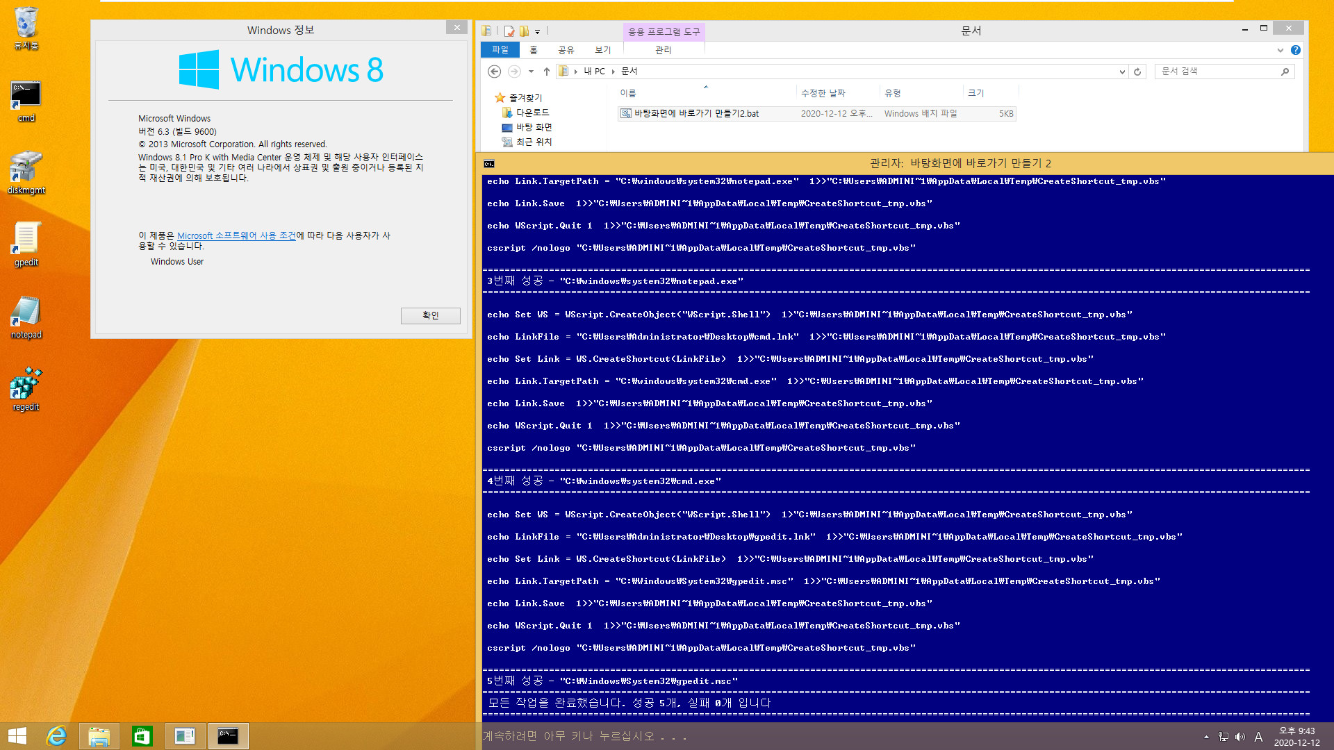
Task: Select 다운로드 in the navigation pane
Action: 533,112
